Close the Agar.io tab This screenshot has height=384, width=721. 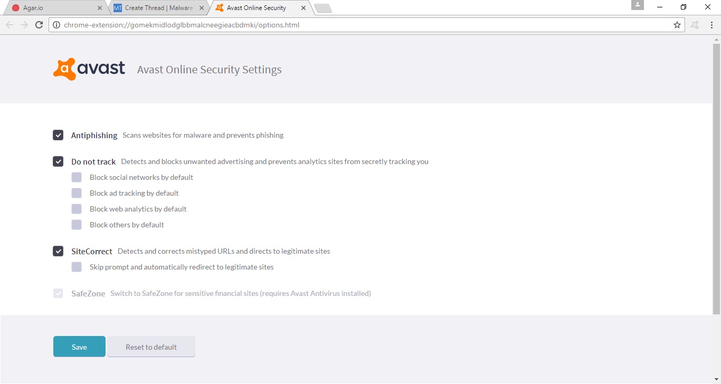[x=100, y=8]
